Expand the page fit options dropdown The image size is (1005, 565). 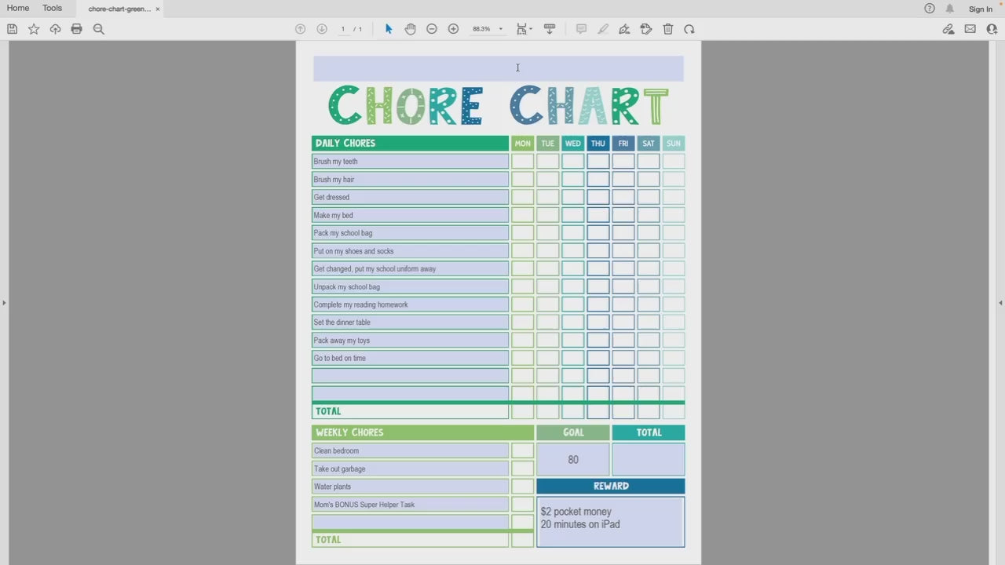coord(524,29)
